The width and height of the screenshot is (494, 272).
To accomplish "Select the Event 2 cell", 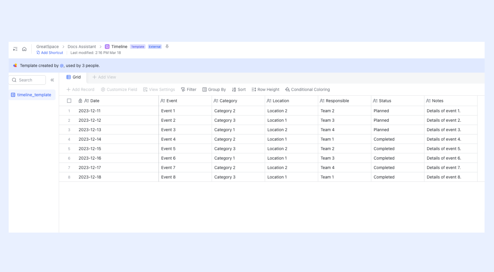I will (185, 120).
